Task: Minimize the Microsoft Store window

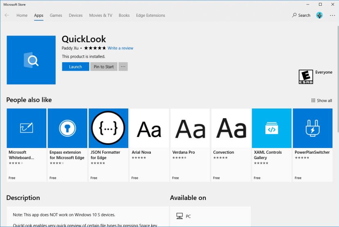Action: pos(308,4)
